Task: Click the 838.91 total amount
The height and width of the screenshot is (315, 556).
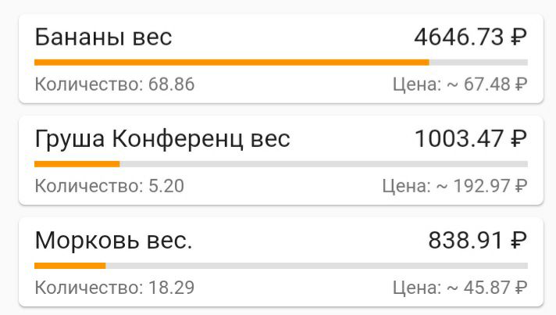Action: (465, 242)
